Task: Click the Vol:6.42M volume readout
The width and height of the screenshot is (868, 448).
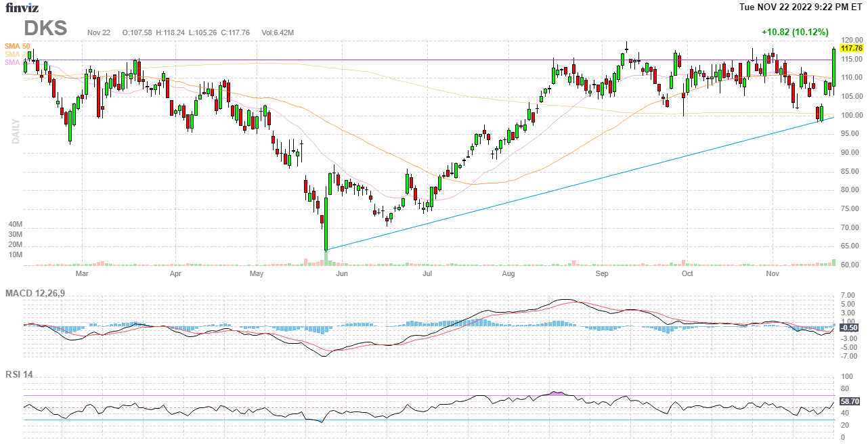Action: point(278,32)
